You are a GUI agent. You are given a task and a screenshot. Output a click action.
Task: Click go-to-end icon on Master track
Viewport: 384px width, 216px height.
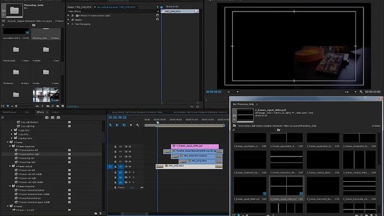pos(142,188)
